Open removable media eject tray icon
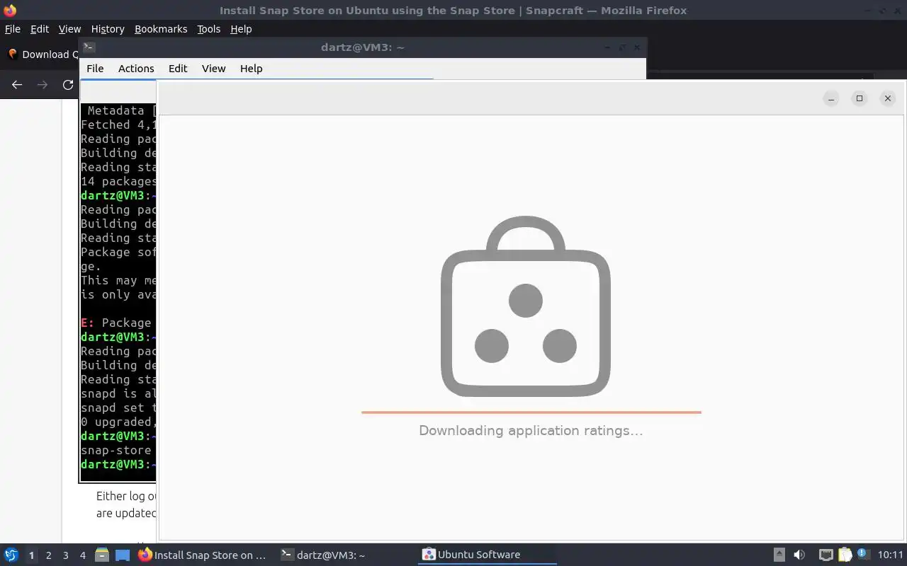The image size is (907, 566). [x=779, y=555]
